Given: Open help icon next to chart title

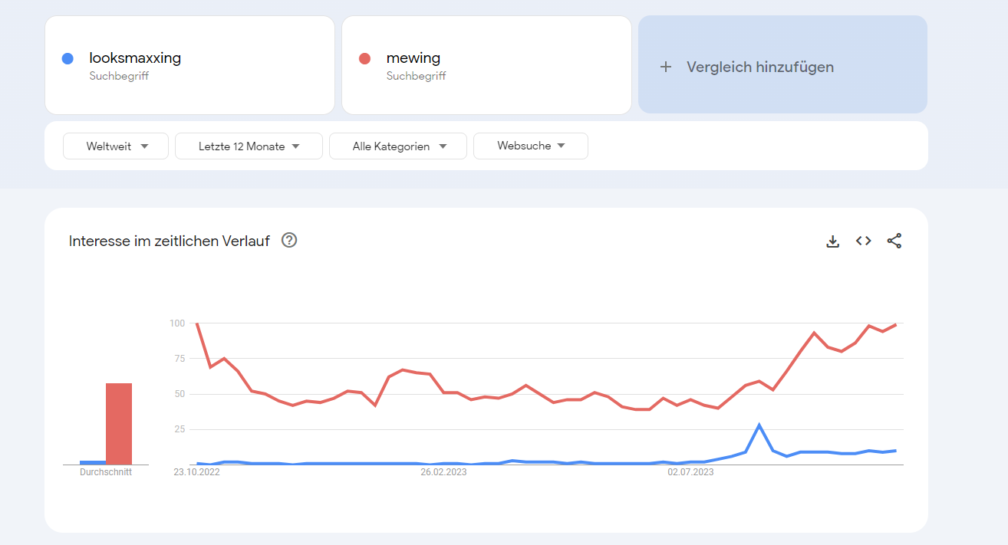Looking at the screenshot, I should pos(289,240).
